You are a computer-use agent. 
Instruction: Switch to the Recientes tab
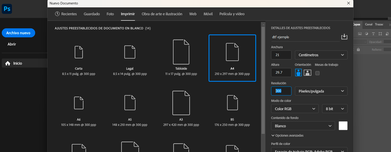pyautogui.click(x=66, y=14)
